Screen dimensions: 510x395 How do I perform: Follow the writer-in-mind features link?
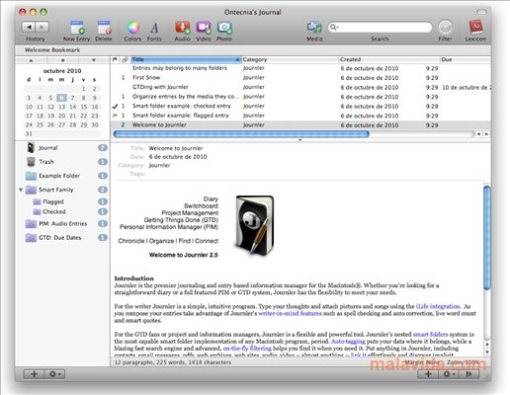click(x=290, y=313)
